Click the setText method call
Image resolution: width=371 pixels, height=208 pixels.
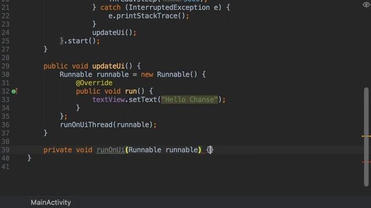pyautogui.click(x=143, y=99)
